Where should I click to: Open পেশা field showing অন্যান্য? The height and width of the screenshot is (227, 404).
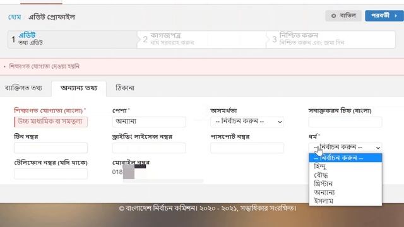pyautogui.click(x=149, y=122)
